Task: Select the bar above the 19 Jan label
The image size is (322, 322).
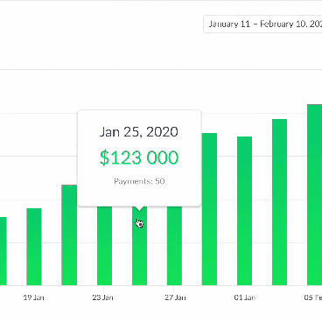Action: point(34,247)
